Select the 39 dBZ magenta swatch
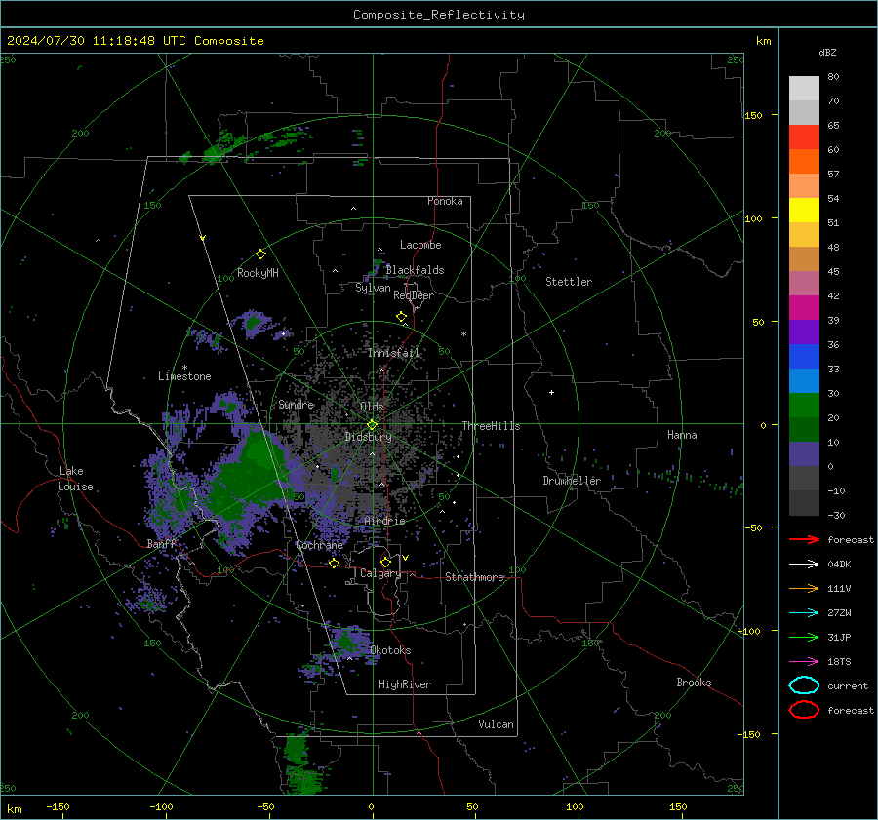The image size is (878, 820). click(x=804, y=308)
